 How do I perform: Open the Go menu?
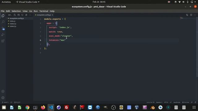click(31, 11)
